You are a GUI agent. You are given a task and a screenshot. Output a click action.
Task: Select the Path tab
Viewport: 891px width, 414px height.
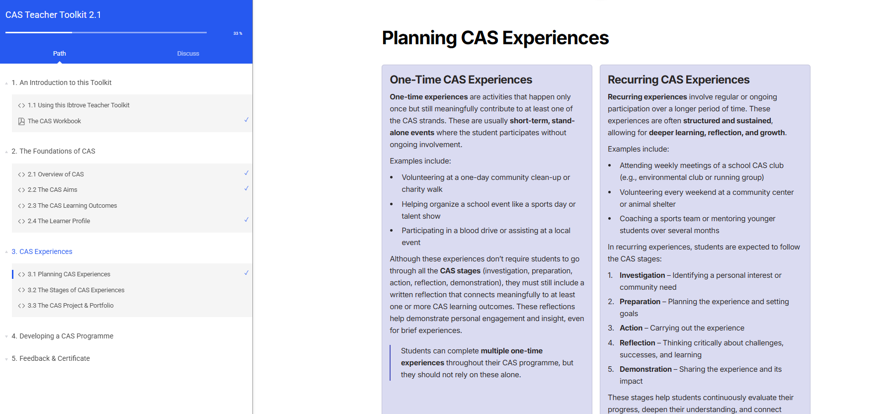click(60, 54)
